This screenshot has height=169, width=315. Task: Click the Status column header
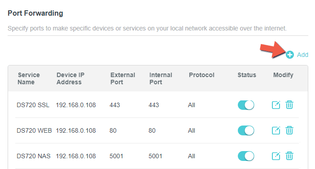(x=247, y=75)
